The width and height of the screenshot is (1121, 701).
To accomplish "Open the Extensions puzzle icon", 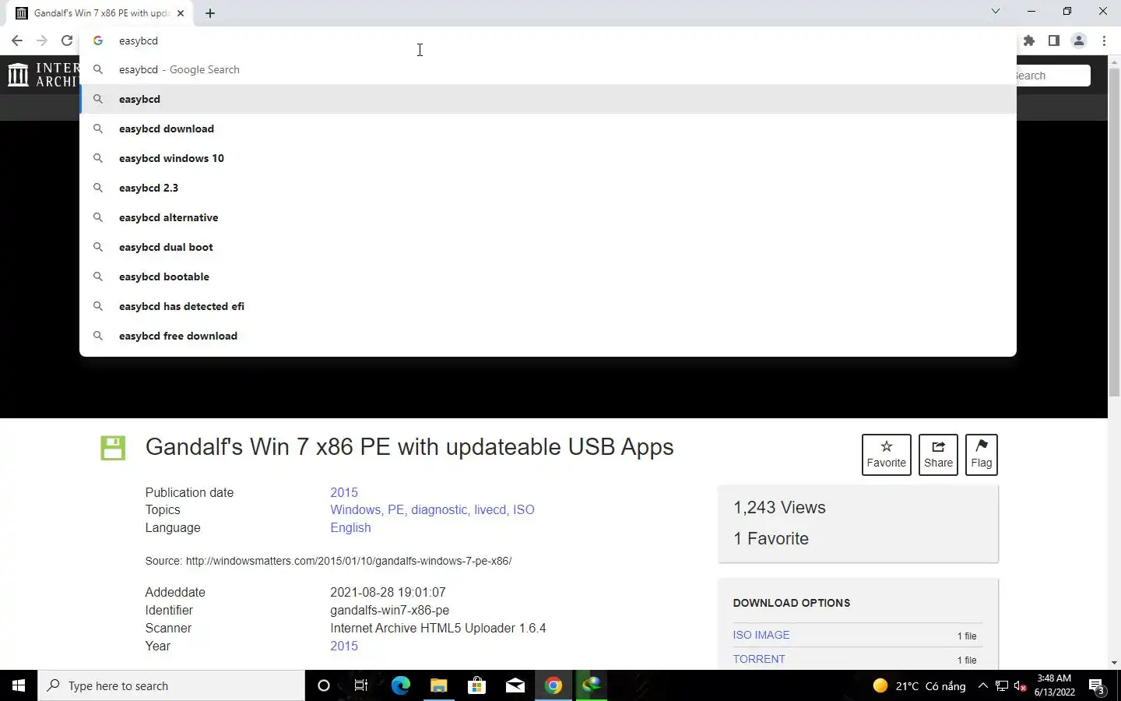I will tap(1029, 41).
